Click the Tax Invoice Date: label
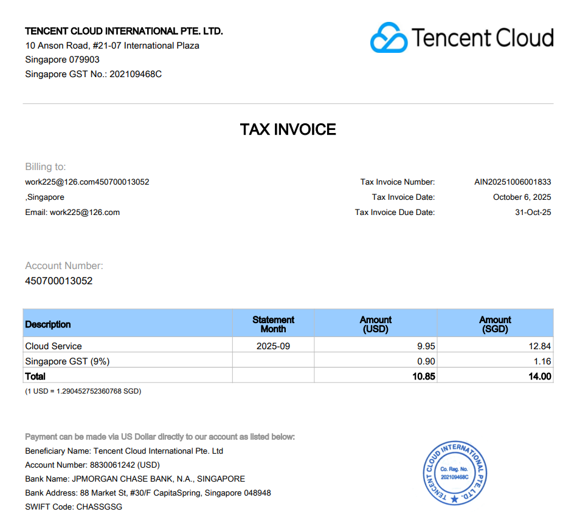574x529 pixels. [x=403, y=197]
